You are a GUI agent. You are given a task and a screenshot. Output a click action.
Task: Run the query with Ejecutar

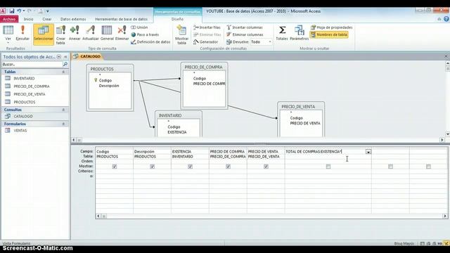click(x=22, y=34)
